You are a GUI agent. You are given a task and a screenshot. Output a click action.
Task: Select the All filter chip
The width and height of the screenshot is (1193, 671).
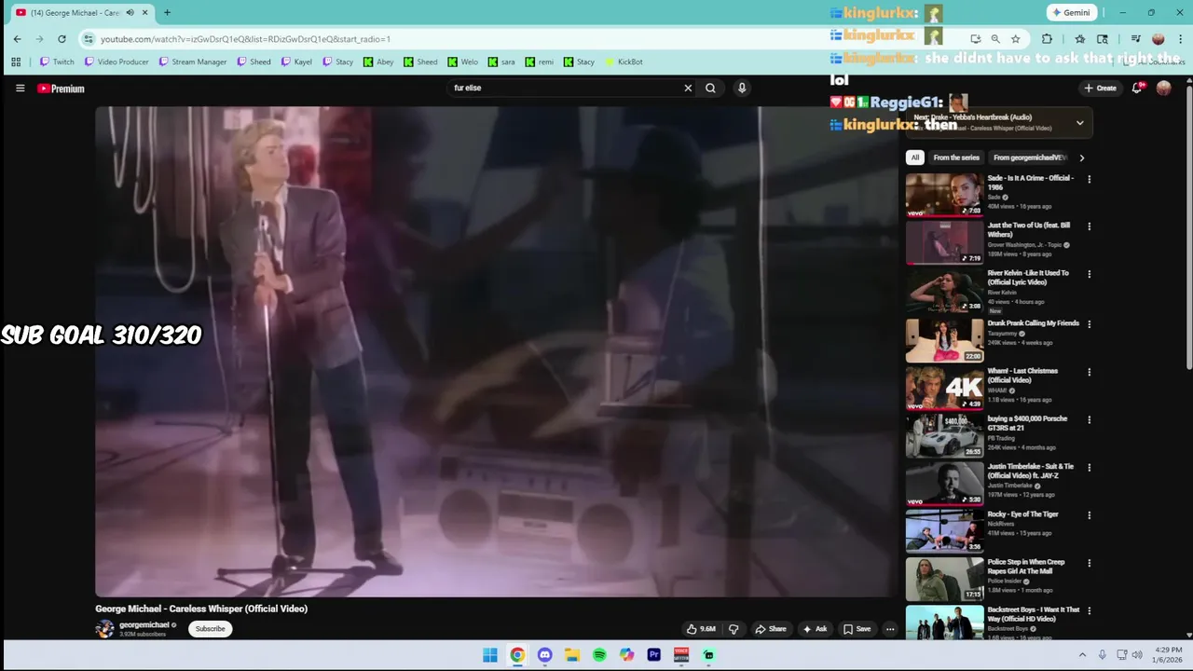(x=915, y=157)
